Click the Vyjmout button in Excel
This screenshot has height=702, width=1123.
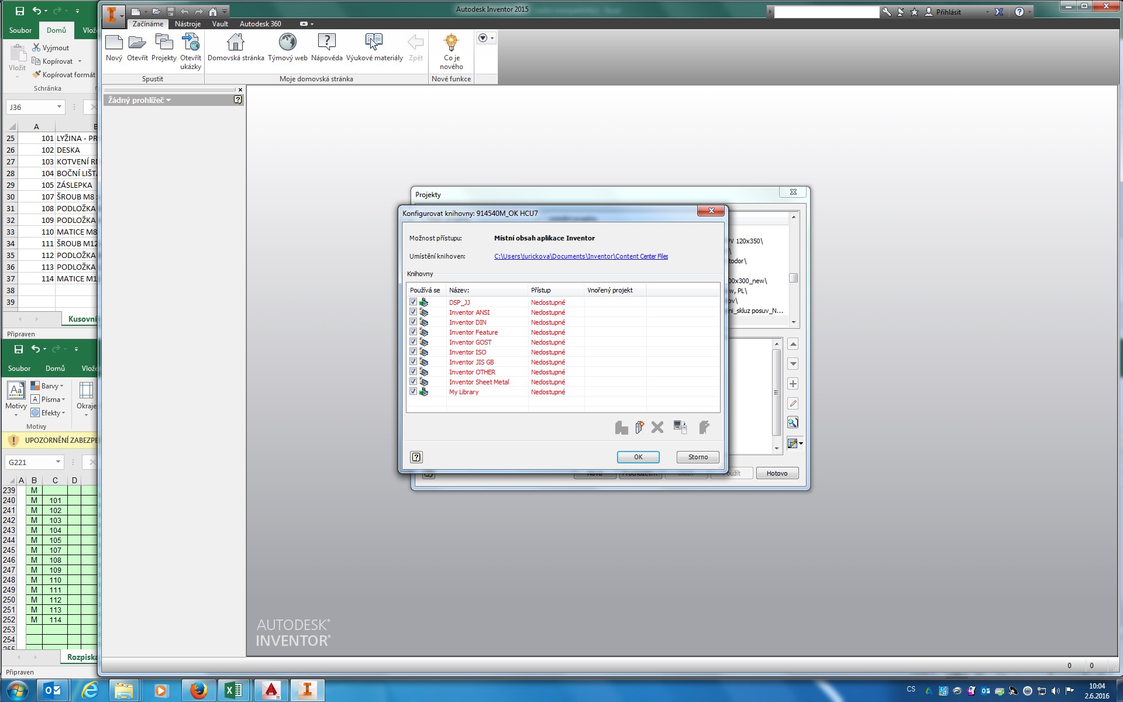[x=50, y=48]
